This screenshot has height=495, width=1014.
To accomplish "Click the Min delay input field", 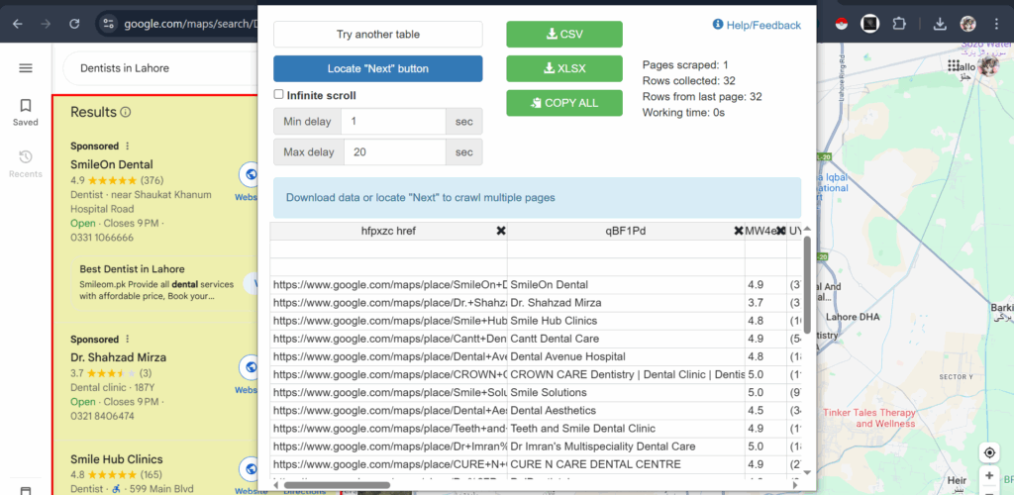I will coord(393,122).
